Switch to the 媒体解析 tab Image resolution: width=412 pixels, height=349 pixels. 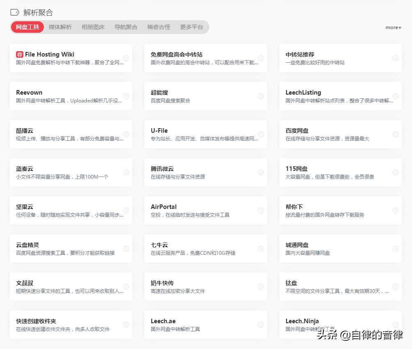[x=60, y=27]
